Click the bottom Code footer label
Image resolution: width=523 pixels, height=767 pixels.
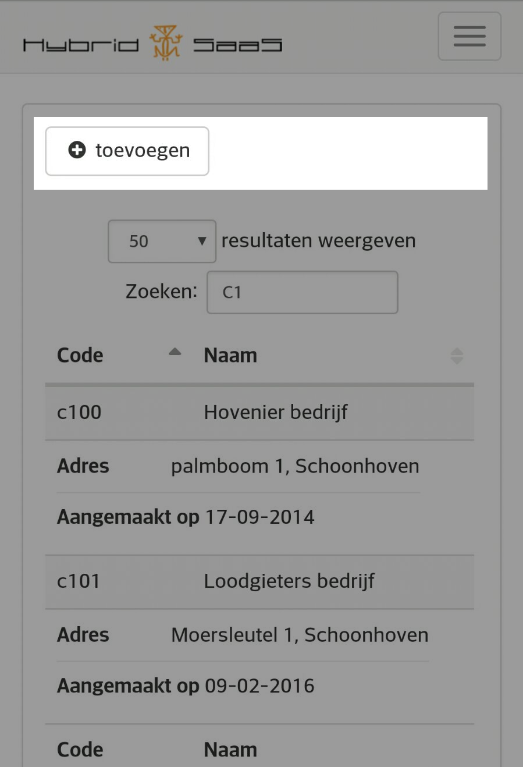click(80, 750)
